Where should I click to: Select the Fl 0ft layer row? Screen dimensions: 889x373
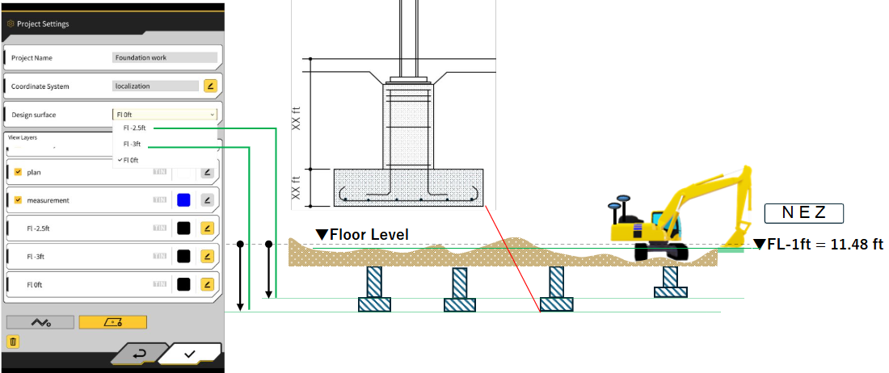tap(113, 284)
